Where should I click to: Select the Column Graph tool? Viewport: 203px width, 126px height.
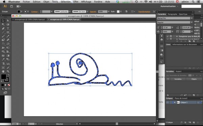(x=8, y=64)
